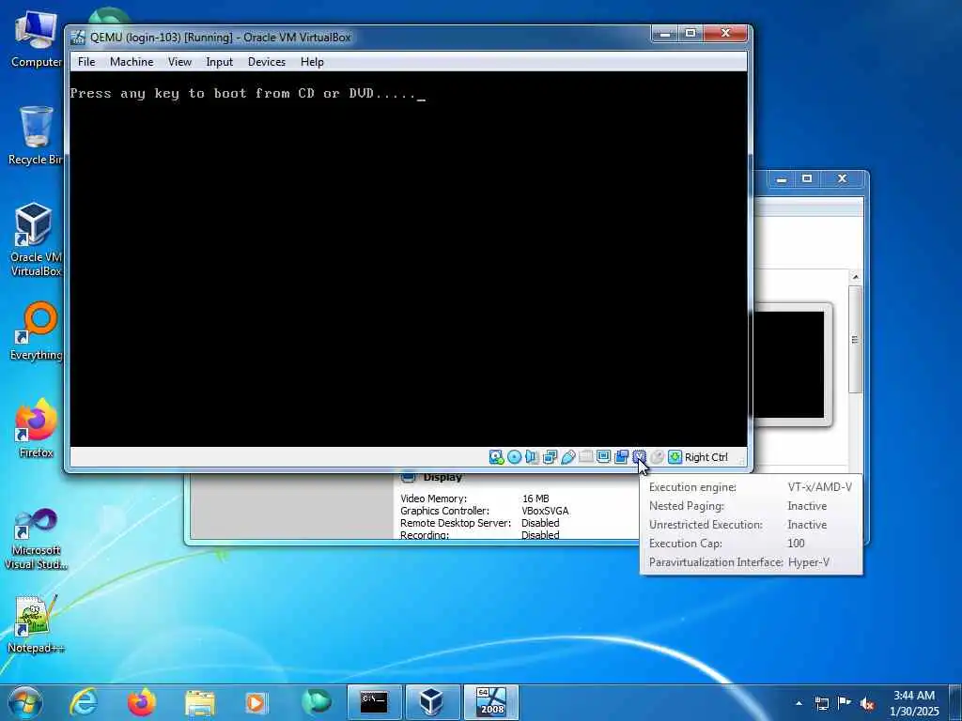
Task: Maximize the background VirtualBox Manager window
Action: pyautogui.click(x=807, y=179)
